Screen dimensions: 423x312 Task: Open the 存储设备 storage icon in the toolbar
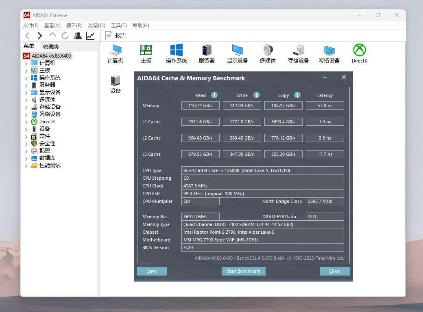(298, 53)
